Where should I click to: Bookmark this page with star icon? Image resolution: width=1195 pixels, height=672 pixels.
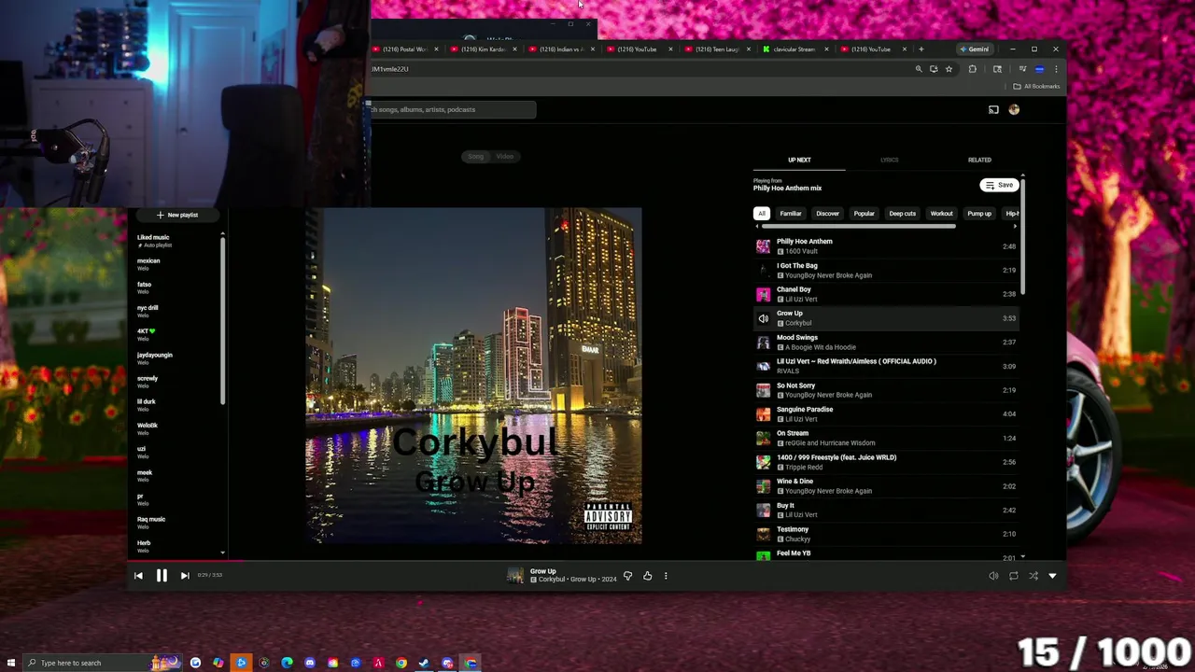(949, 69)
